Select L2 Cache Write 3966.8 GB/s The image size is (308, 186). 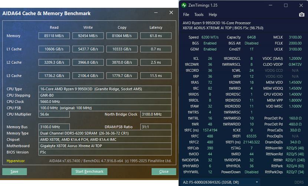tap(88, 62)
